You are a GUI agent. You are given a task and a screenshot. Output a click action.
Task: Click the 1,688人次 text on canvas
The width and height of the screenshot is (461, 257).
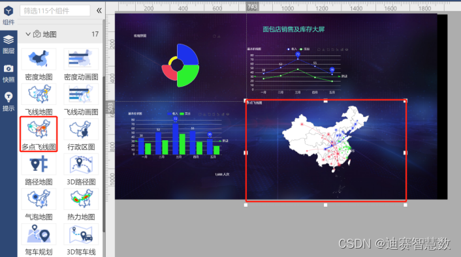click(x=222, y=174)
